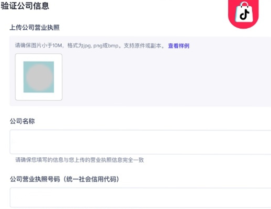Click the 公司名称 field label
The image size is (271, 209).
pyautogui.click(x=22, y=121)
